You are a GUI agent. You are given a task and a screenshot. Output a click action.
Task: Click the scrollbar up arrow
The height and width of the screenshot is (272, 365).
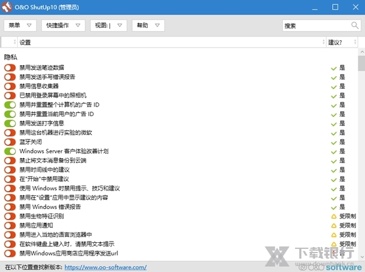(362, 52)
